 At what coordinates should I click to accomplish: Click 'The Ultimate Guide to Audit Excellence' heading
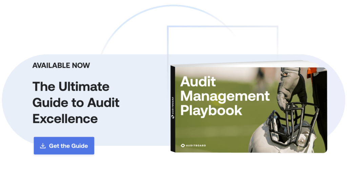click(76, 103)
